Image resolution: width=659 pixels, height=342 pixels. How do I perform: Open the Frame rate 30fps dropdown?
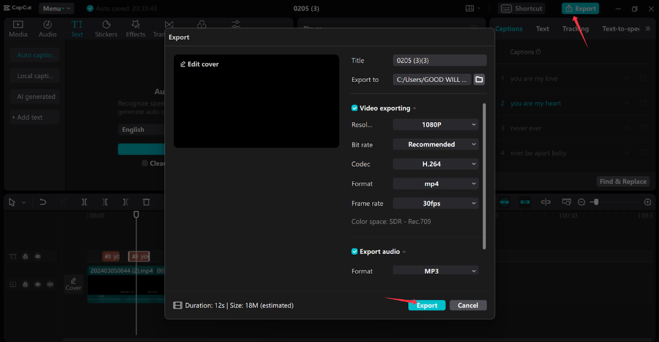tap(436, 203)
